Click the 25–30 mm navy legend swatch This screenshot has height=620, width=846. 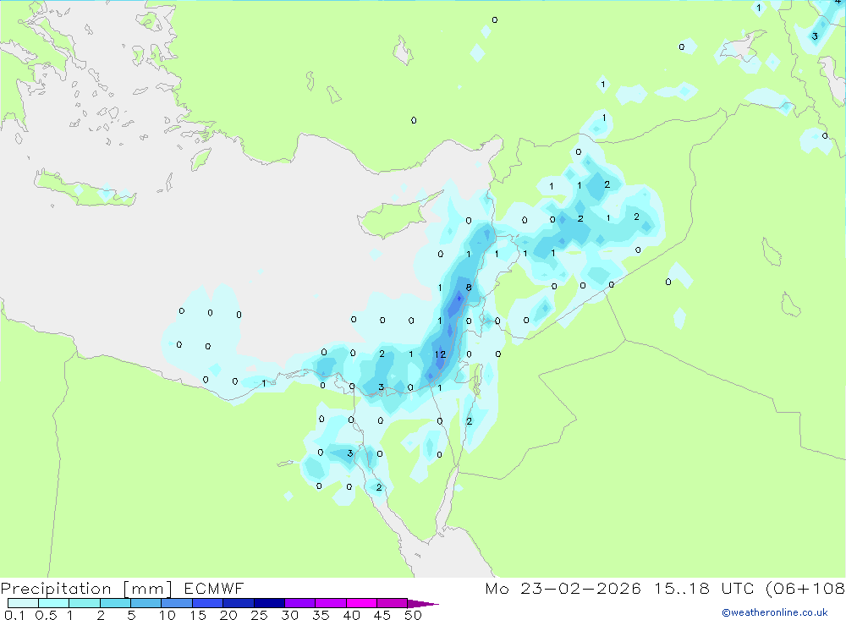269,603
